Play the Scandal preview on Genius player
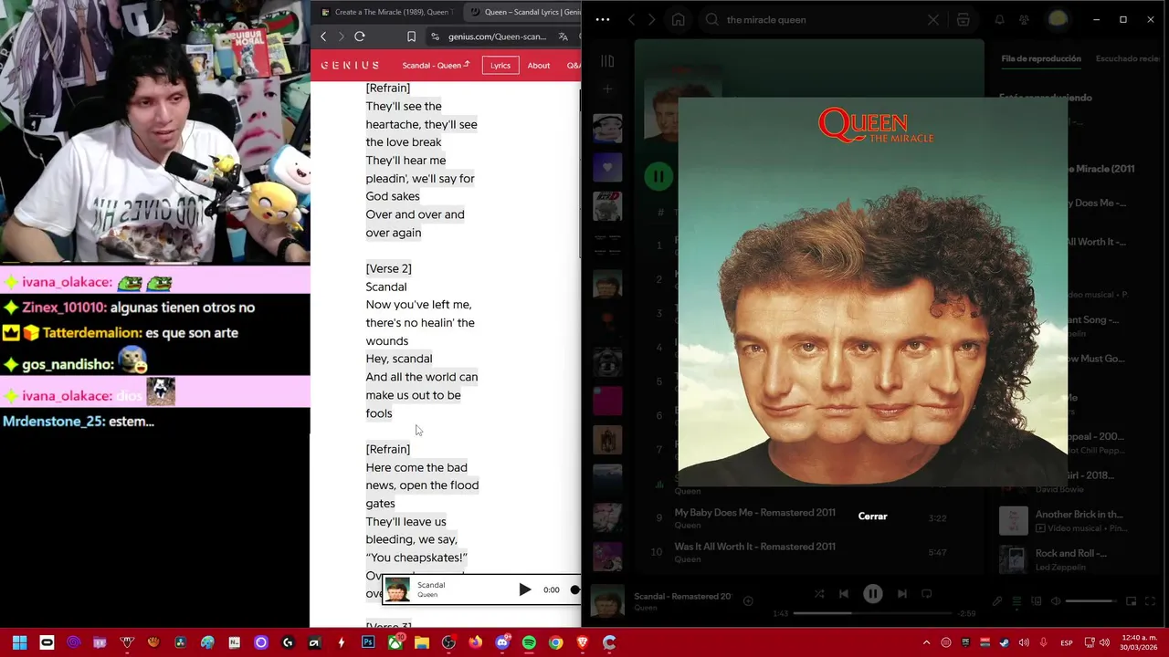The image size is (1169, 657). 524,589
